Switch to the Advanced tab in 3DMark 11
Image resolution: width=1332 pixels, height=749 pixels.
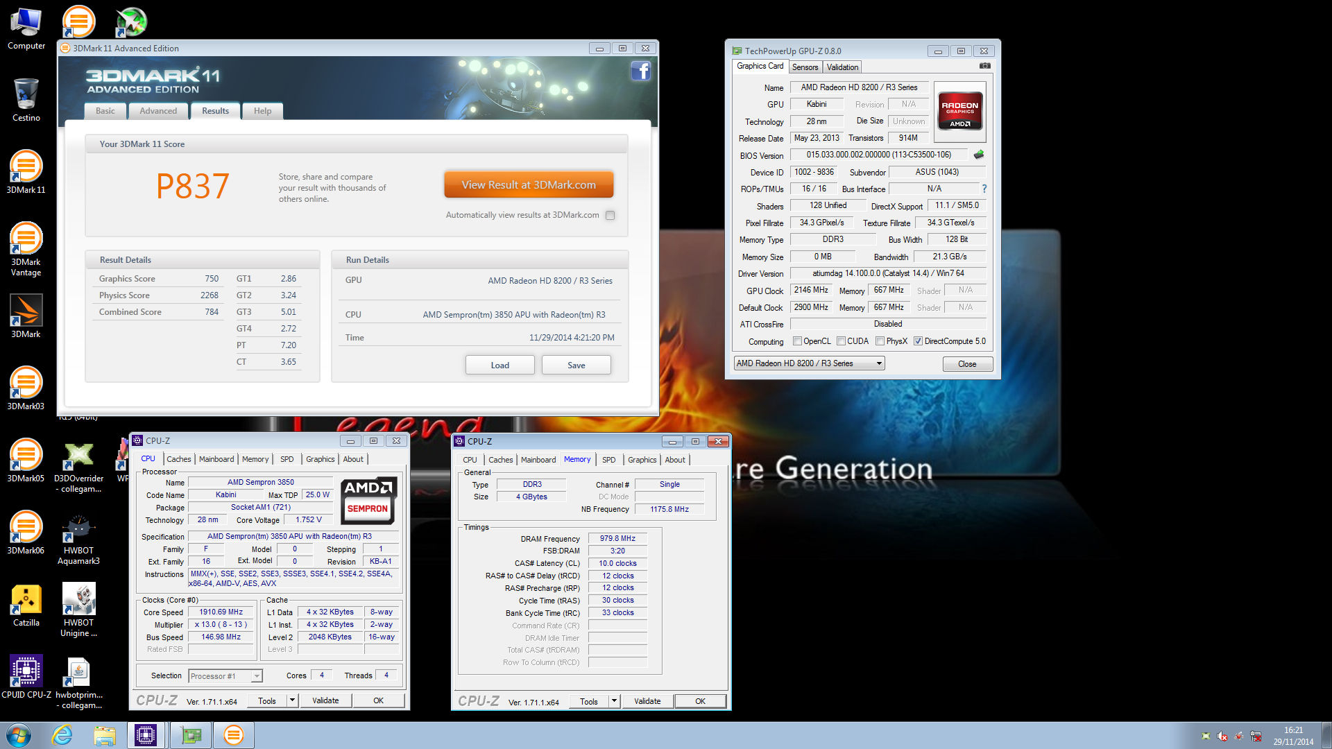158,111
